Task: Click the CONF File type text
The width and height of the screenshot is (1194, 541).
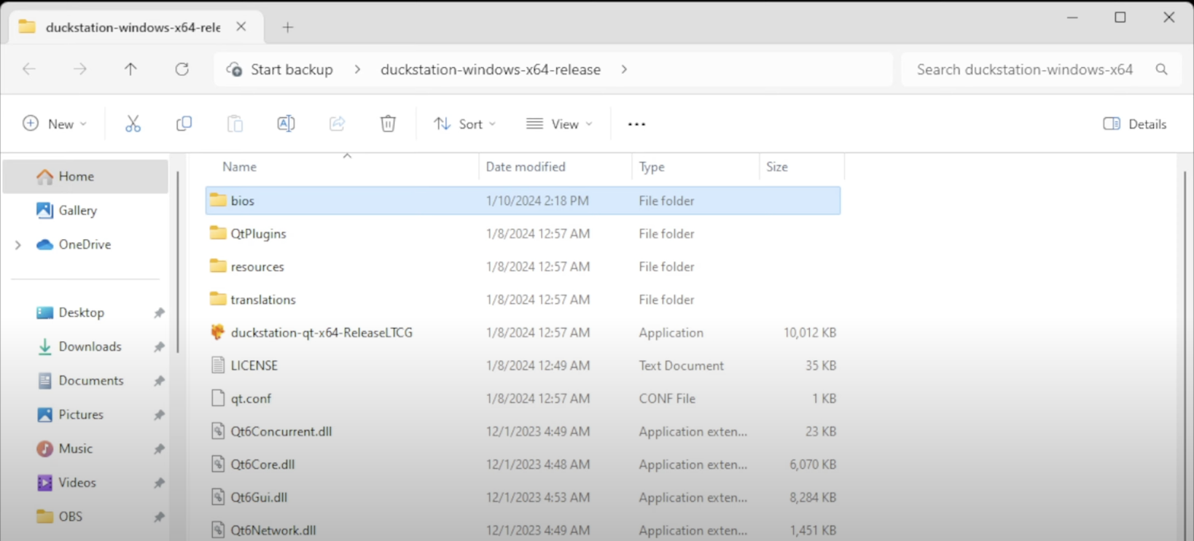Action: tap(667, 399)
